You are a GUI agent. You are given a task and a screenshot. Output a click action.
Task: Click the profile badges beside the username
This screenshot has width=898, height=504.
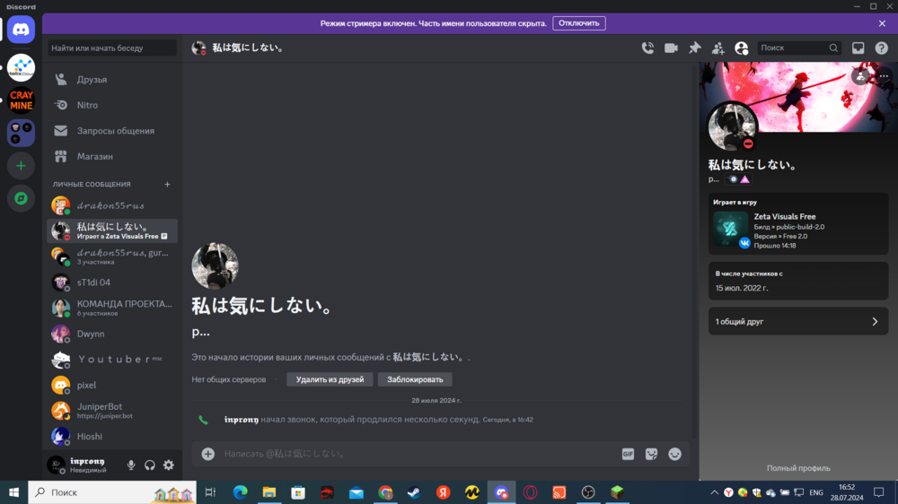tap(738, 179)
